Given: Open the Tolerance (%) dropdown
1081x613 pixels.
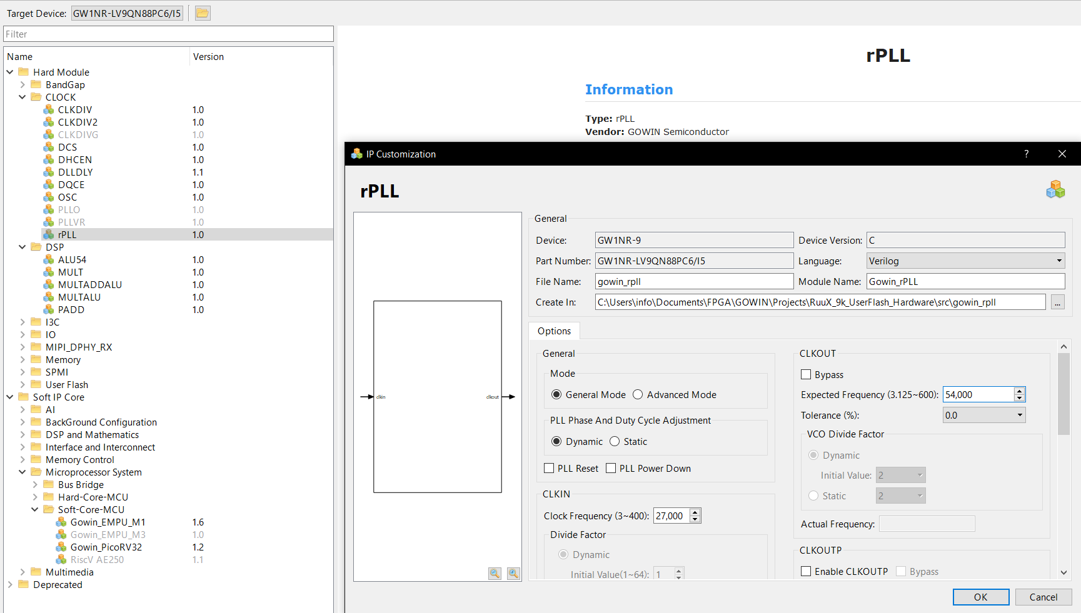Looking at the screenshot, I should (x=984, y=415).
